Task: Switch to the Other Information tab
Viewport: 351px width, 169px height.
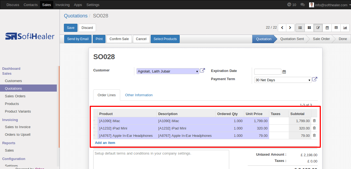Action: click(139, 95)
